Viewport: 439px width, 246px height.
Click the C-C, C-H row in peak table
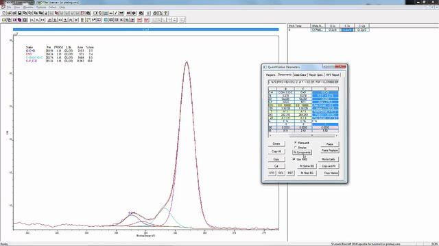point(60,61)
